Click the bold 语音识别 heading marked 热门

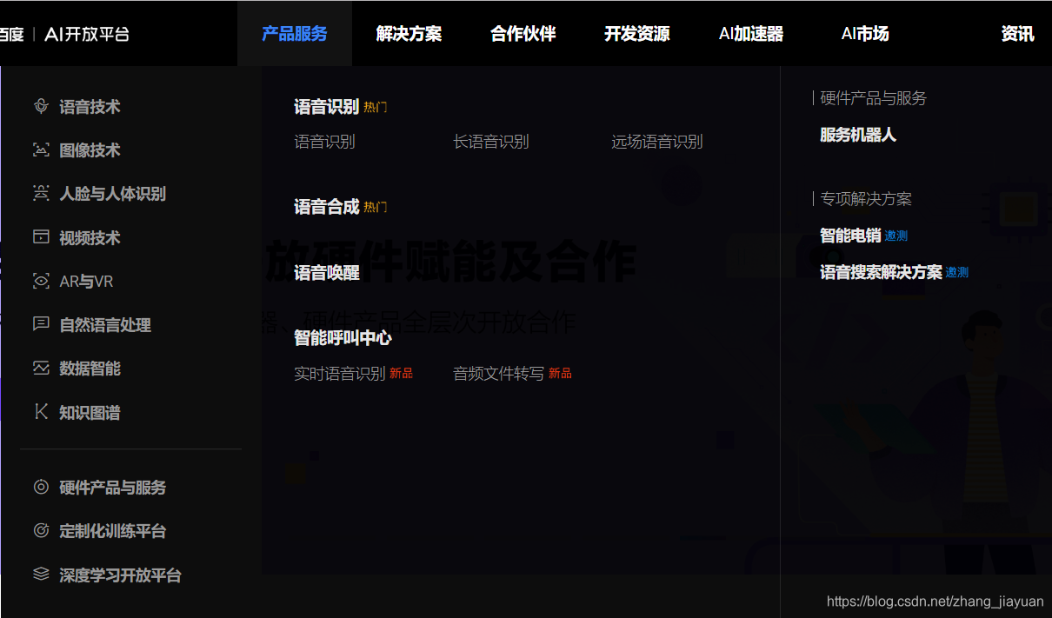coord(326,107)
